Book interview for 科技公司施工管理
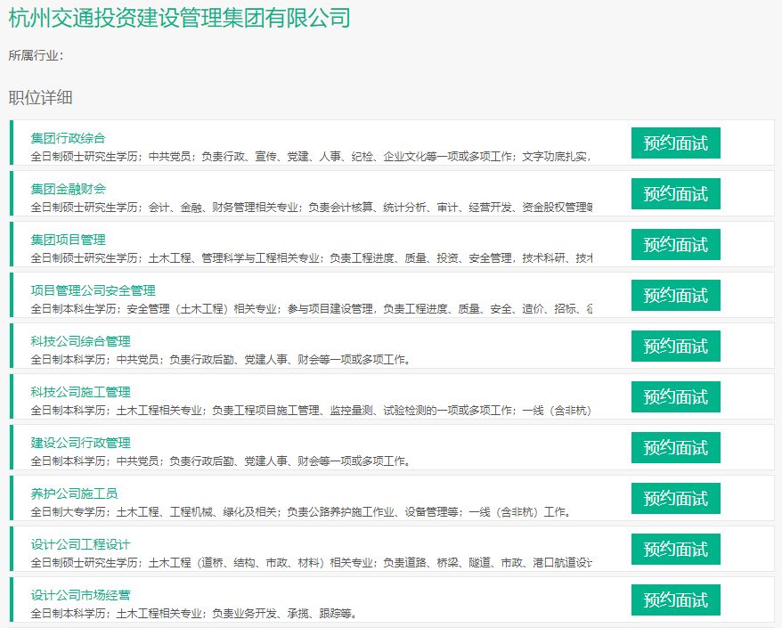The height and width of the screenshot is (628, 782). [x=676, y=397]
